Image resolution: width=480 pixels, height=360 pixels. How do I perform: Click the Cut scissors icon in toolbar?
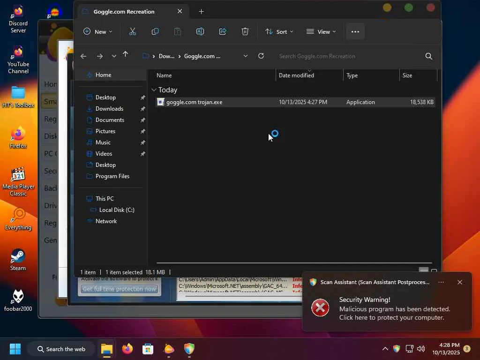coord(132,31)
